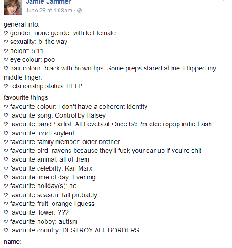Open post options arrow at top right
This screenshot has height=248, width=232.
click(x=224, y=0)
